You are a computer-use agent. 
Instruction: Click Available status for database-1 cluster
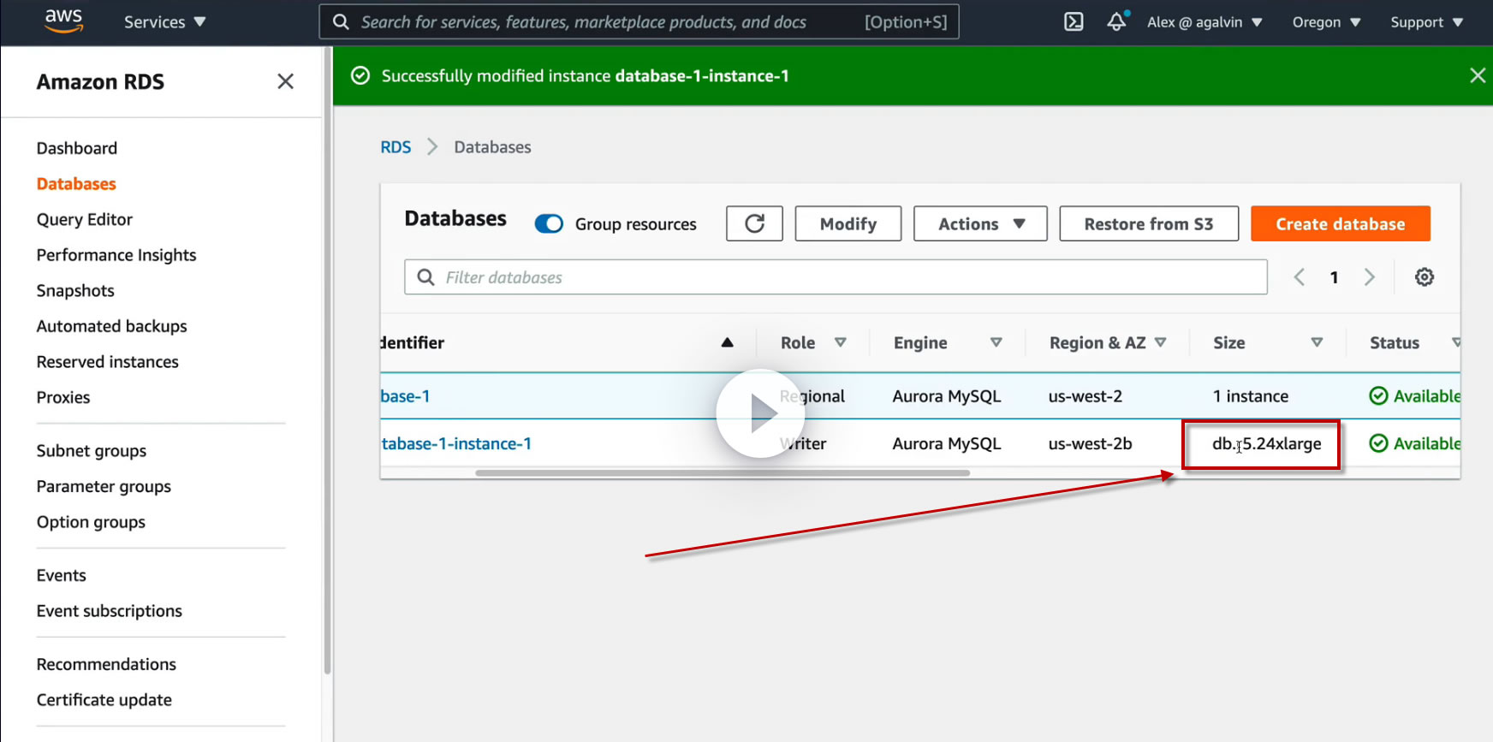(1415, 396)
